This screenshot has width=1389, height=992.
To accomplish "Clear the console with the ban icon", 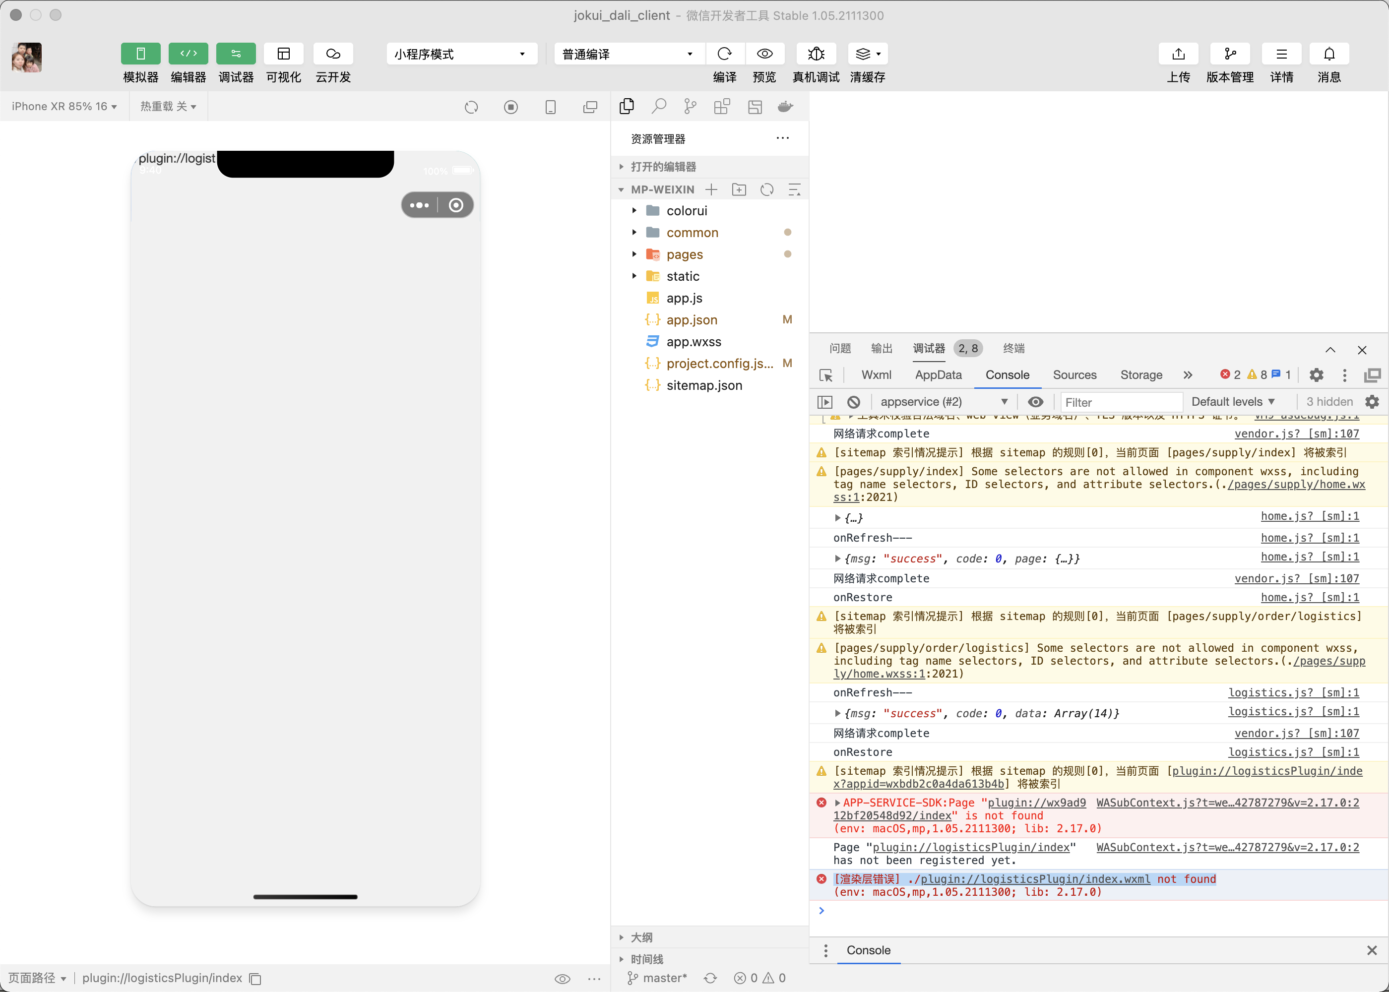I will [853, 402].
